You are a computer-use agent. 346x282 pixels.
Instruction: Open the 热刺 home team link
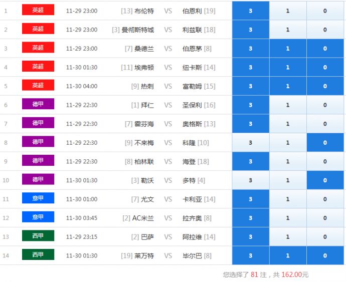147,86
